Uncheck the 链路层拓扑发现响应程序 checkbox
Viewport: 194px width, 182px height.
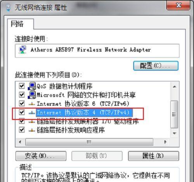coord(22,129)
